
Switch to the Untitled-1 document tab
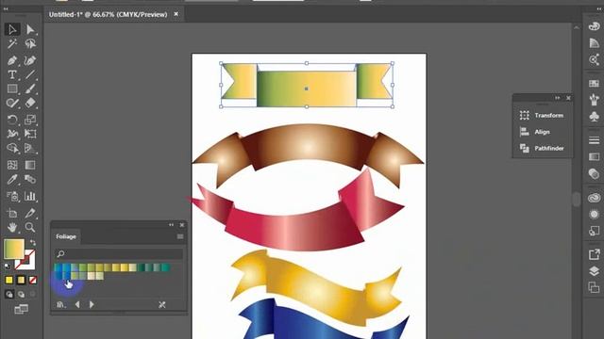[x=108, y=15]
